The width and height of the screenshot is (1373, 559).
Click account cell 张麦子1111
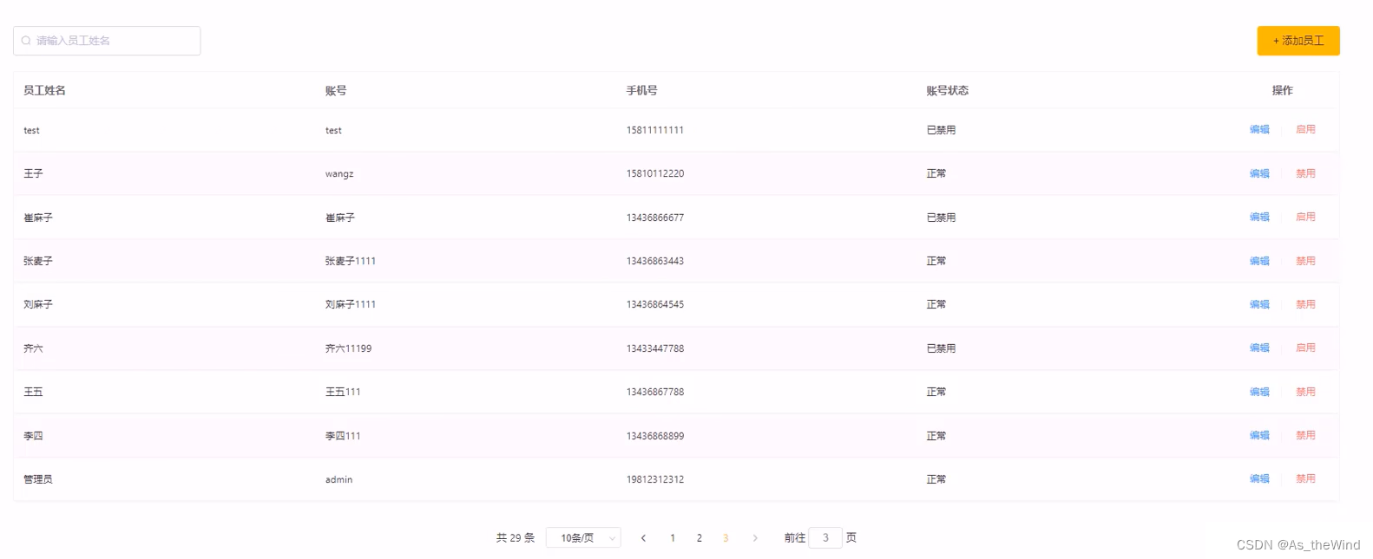[x=351, y=261]
